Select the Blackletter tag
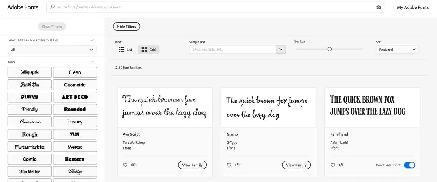This screenshot has height=182, width=437. [x=29, y=171]
